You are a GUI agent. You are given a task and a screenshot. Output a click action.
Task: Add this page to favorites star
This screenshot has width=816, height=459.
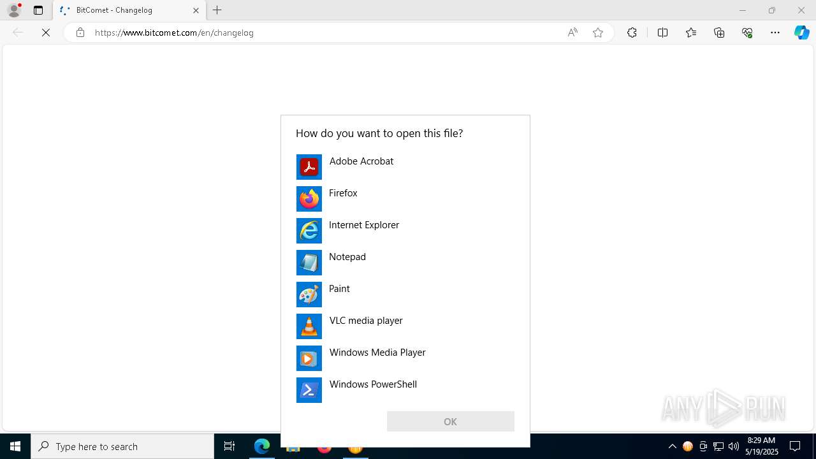[x=598, y=33]
